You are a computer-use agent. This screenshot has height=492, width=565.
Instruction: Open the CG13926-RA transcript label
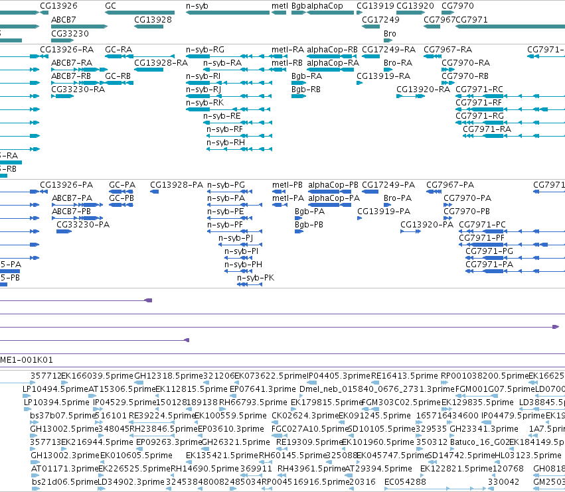(66, 49)
